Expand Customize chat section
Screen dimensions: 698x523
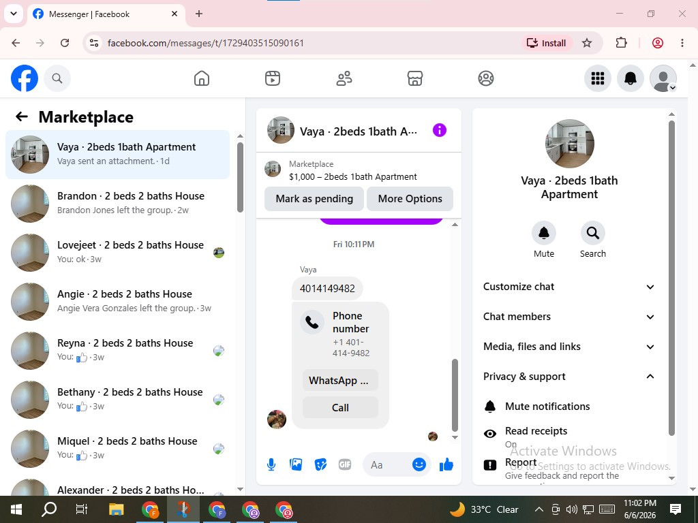click(x=569, y=287)
